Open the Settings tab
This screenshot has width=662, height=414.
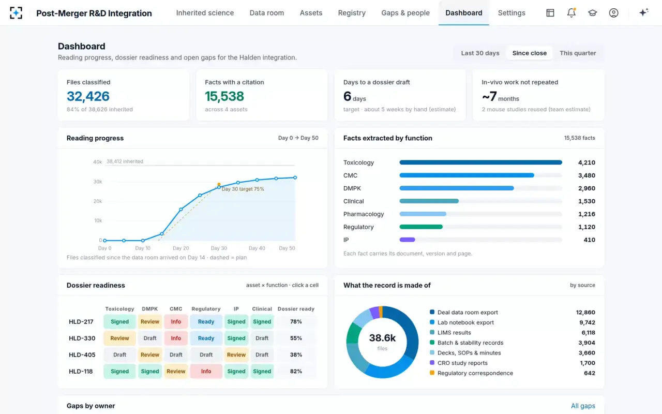coord(511,13)
